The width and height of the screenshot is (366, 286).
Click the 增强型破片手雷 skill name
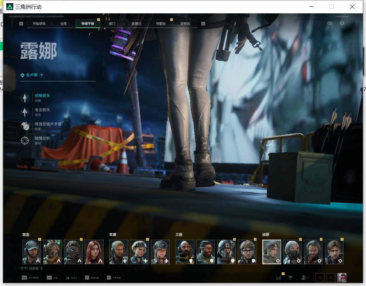click(48, 124)
